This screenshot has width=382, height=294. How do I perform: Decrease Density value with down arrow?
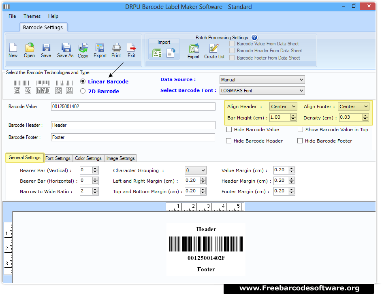tap(365, 119)
